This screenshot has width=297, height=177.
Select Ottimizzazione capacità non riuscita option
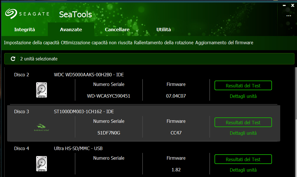(97, 43)
